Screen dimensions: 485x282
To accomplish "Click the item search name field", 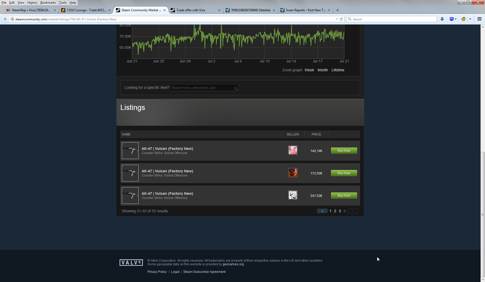I will pos(202,88).
